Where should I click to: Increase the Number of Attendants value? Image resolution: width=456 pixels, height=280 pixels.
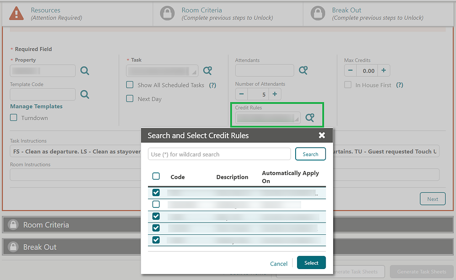274,94
